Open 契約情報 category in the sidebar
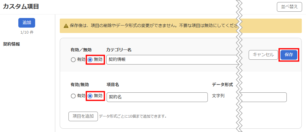Viewport: 306px width, 132px height. coord(11,44)
